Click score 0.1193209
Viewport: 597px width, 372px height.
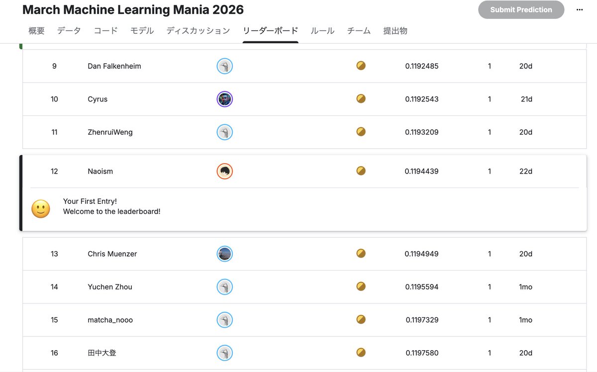(422, 132)
